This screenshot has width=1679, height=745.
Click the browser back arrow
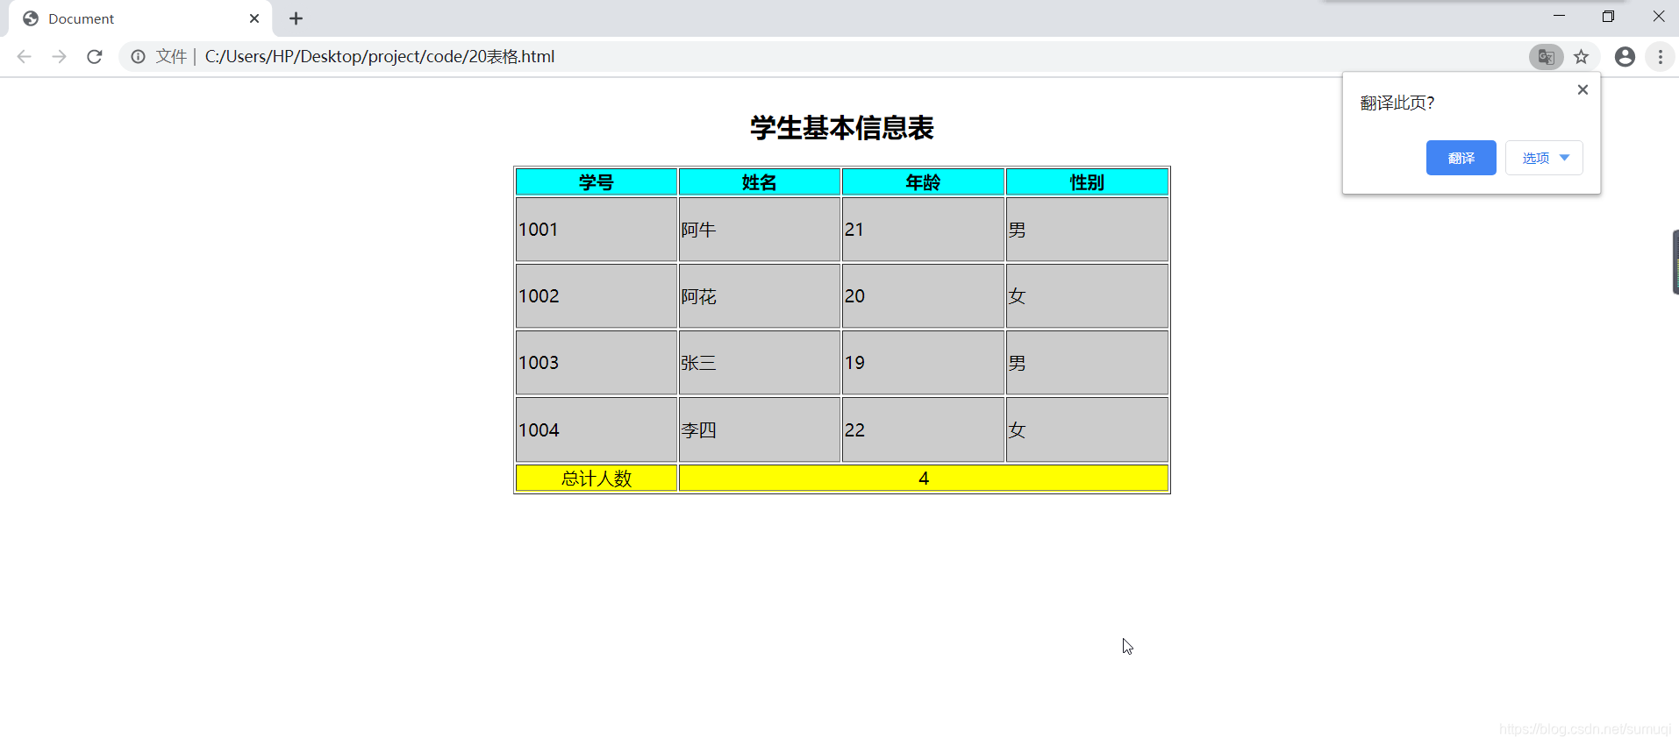(x=24, y=57)
